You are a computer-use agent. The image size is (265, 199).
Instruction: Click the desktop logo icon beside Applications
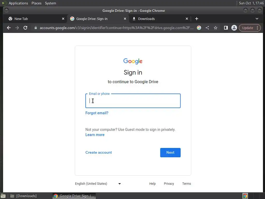pos(4,3)
